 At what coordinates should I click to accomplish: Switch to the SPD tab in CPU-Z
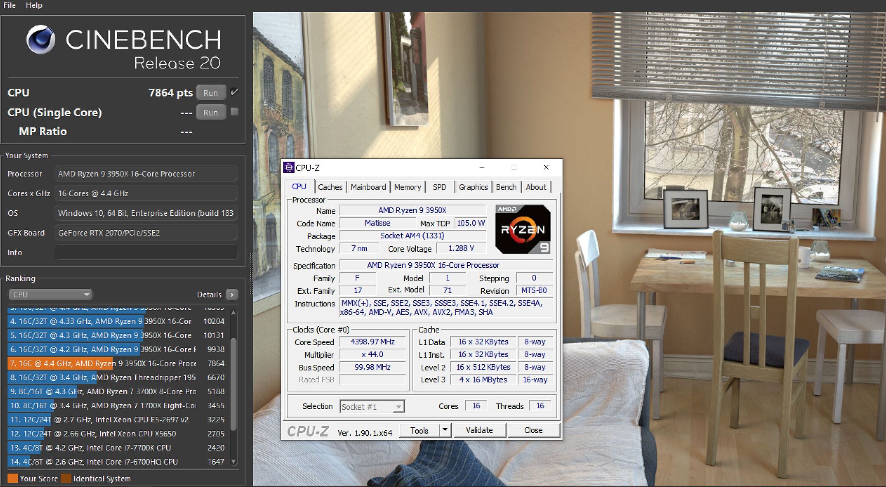pos(439,187)
